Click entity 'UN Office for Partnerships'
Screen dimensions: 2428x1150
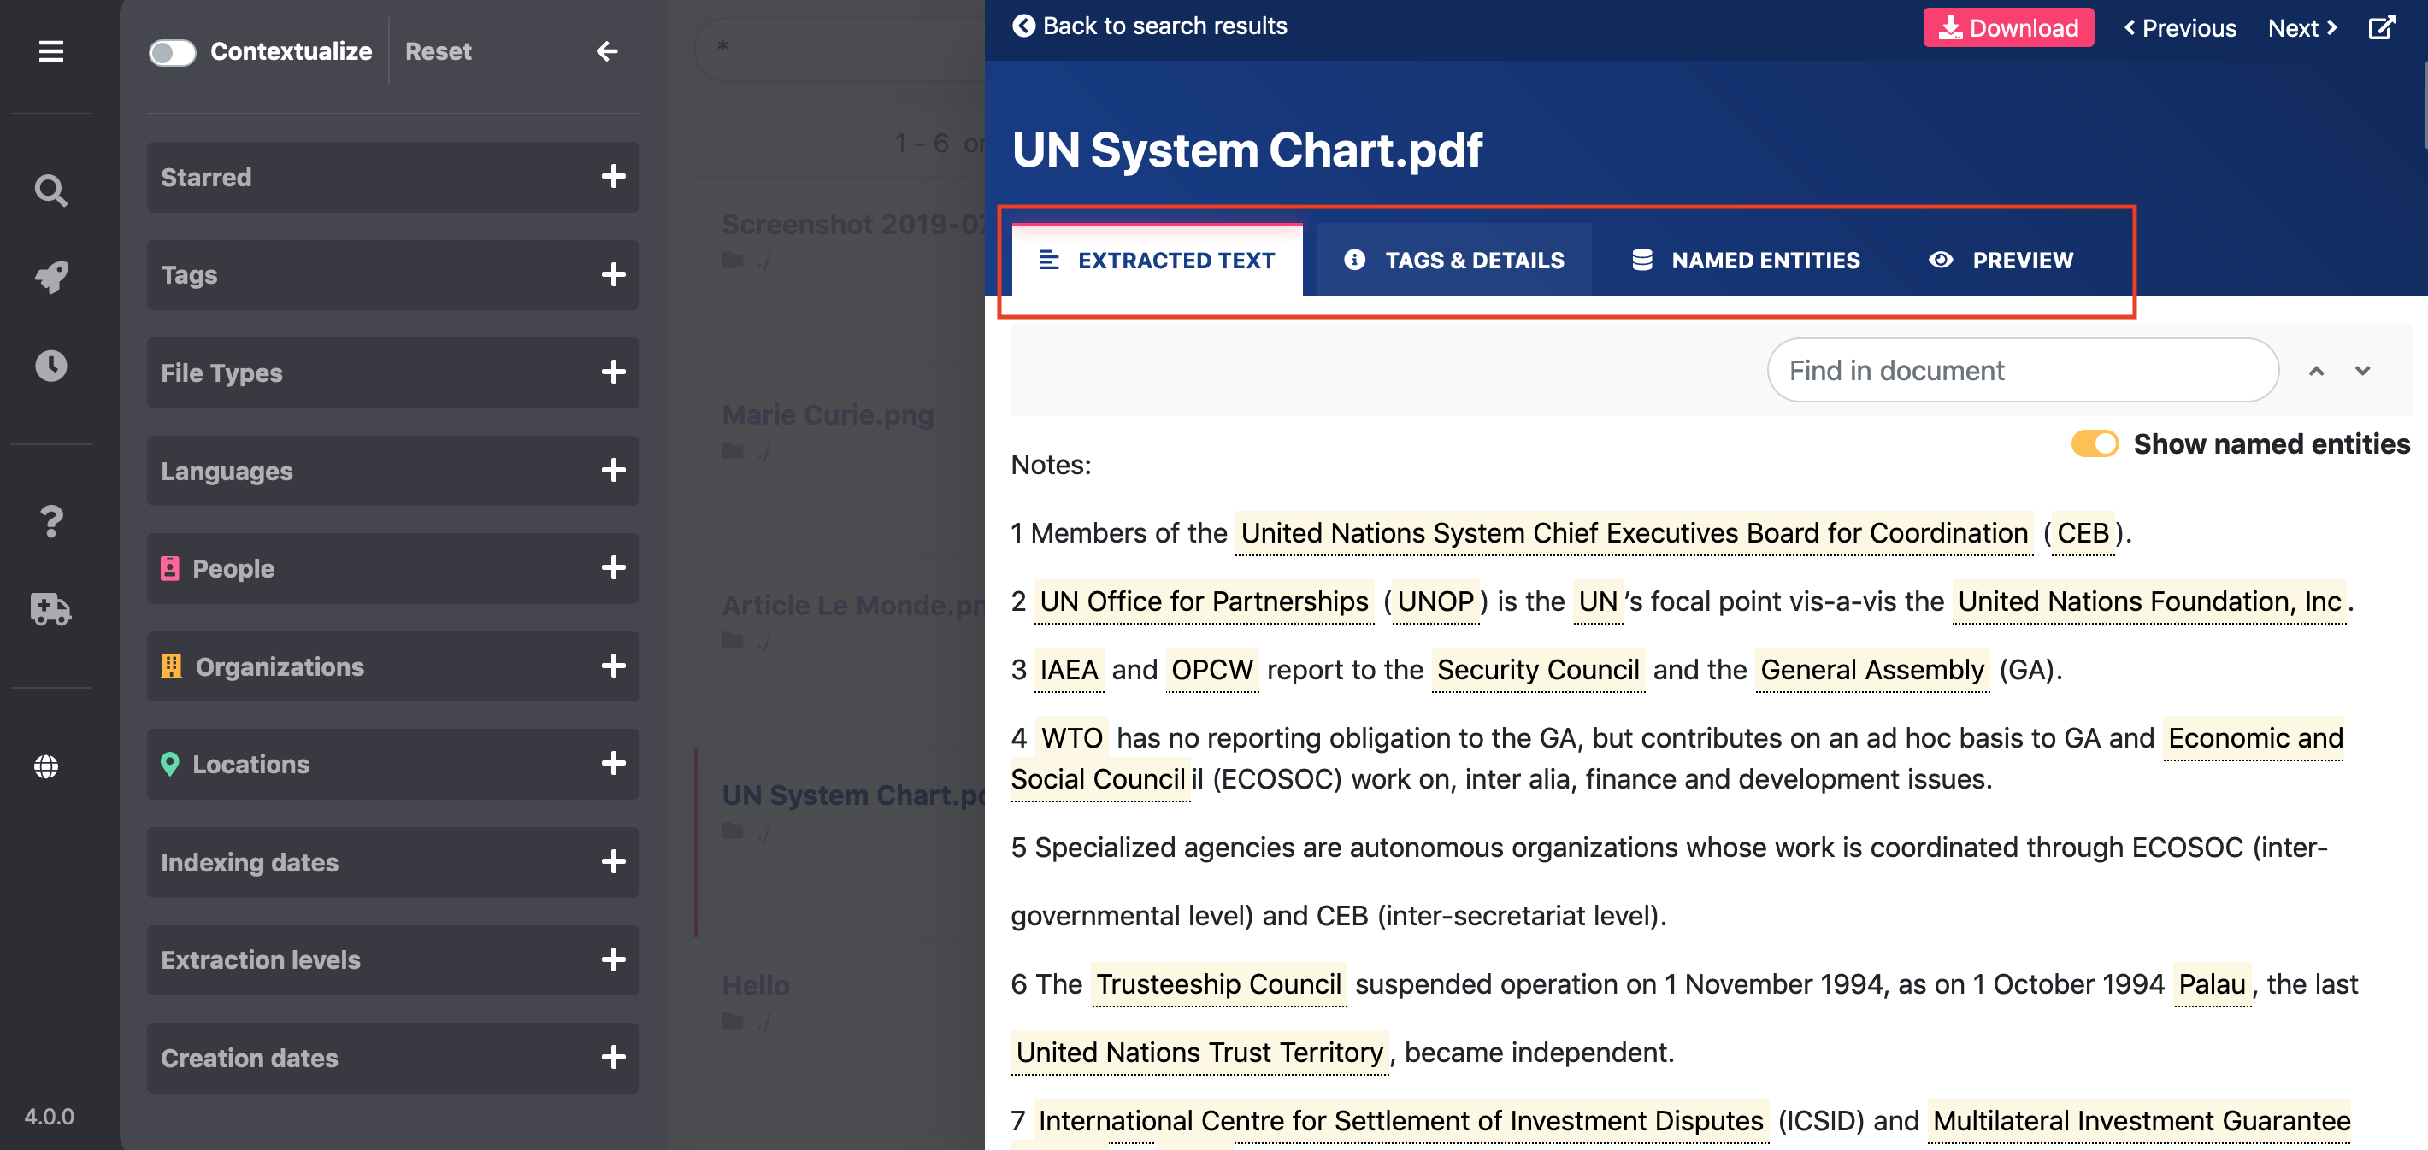coord(1203,601)
